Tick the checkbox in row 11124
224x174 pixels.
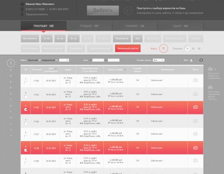pos(26,97)
